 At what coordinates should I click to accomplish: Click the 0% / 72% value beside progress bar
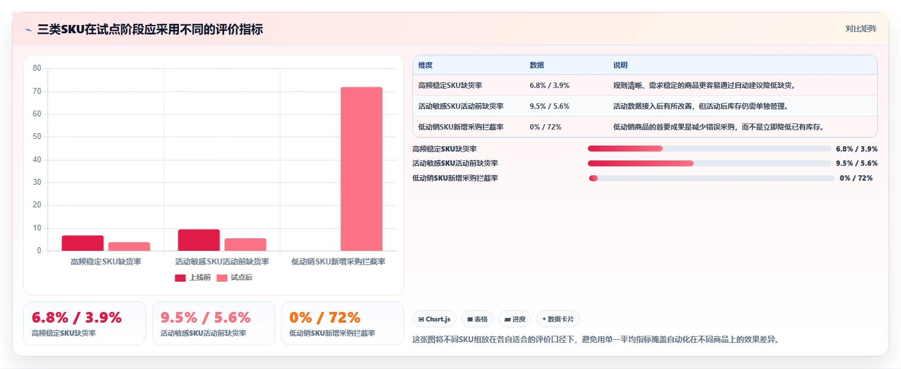(x=856, y=178)
